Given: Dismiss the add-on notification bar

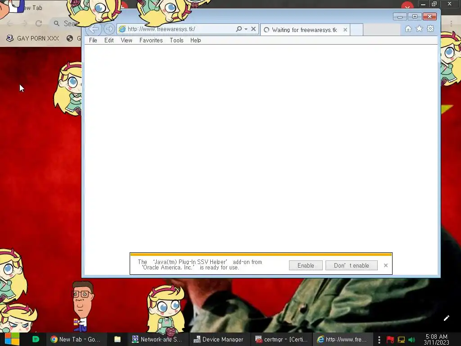Looking at the screenshot, I should pos(386,265).
